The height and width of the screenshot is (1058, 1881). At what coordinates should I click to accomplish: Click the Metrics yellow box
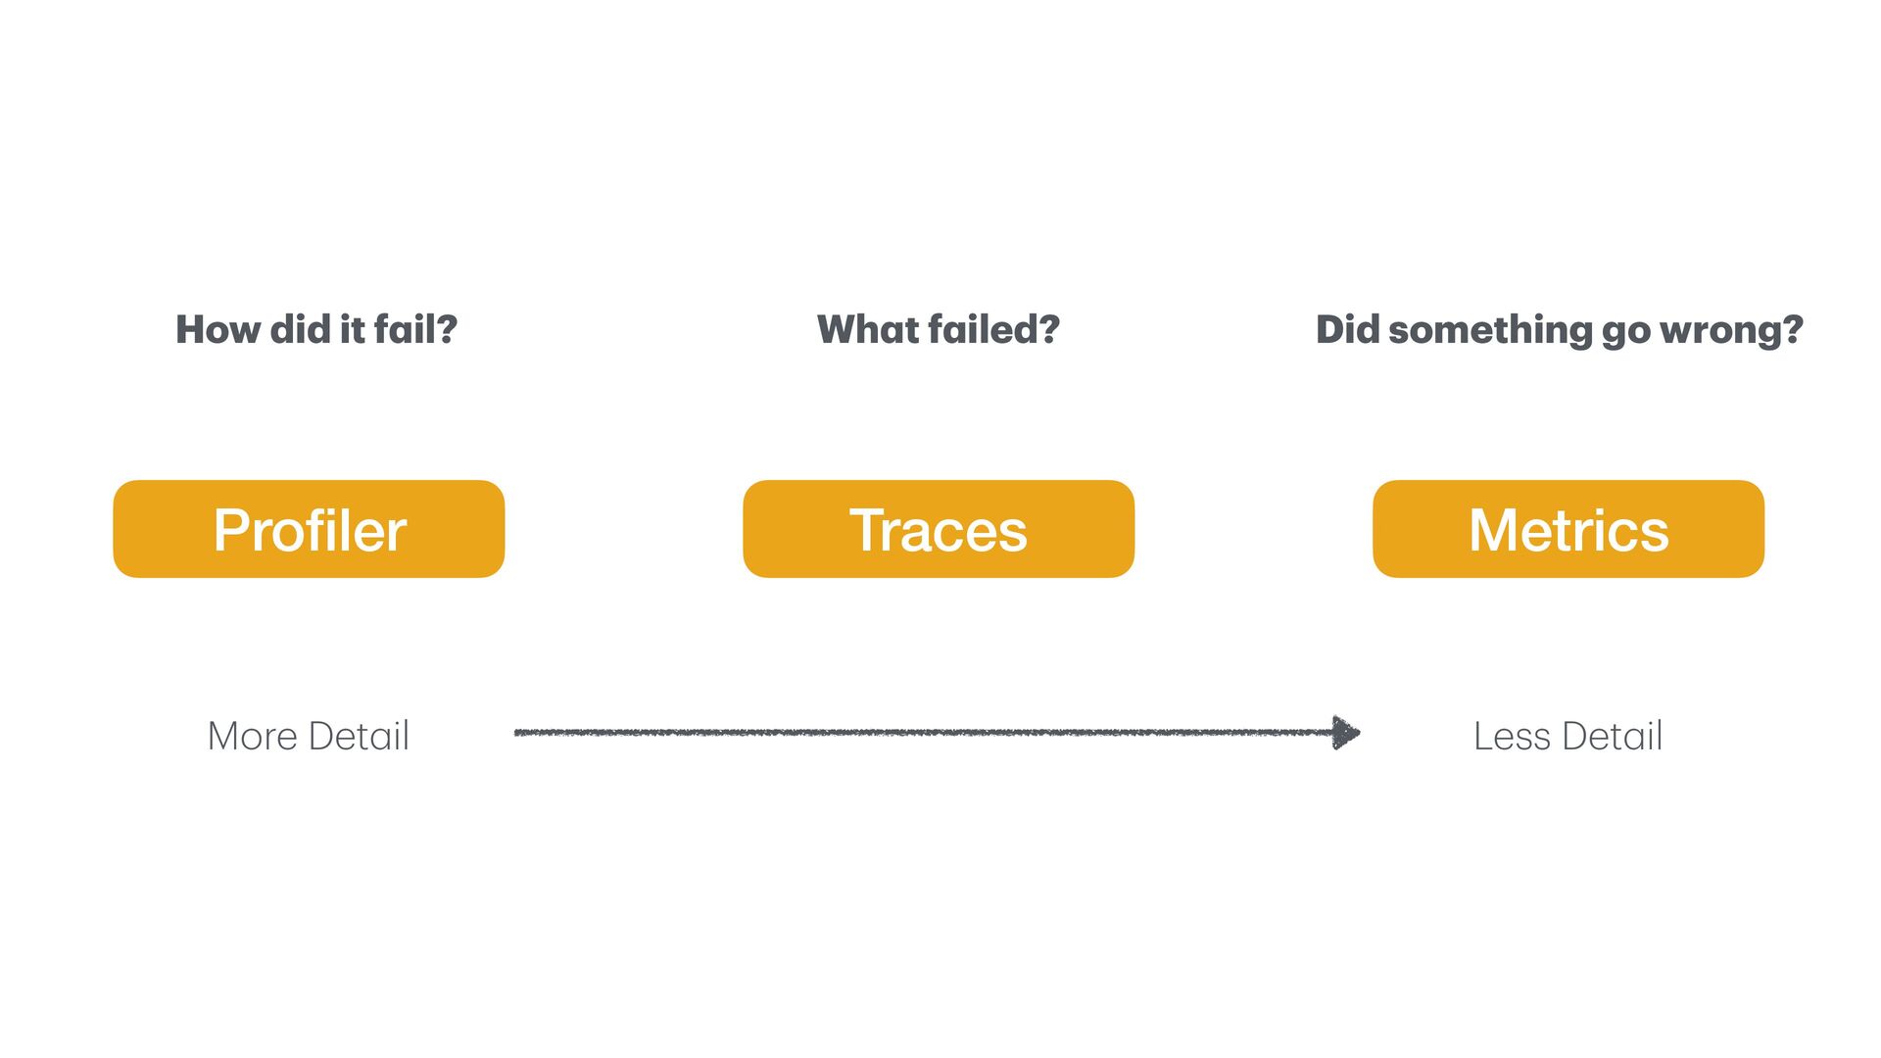(x=1567, y=529)
